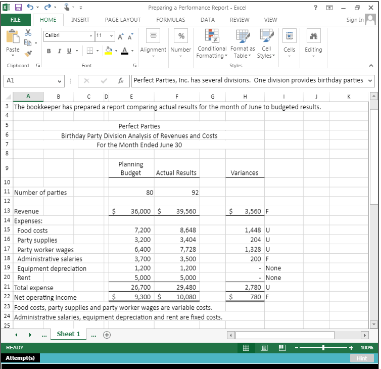Screen dimensions: 381x369
Task: Switch to the INSERT tab
Action: pyautogui.click(x=80, y=20)
